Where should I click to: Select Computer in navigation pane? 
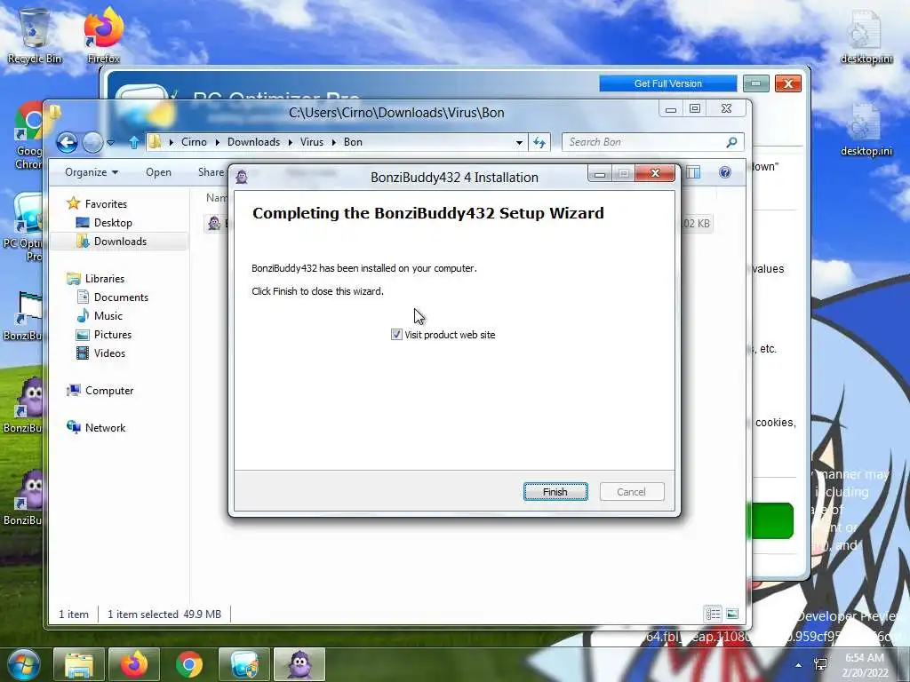pos(109,391)
